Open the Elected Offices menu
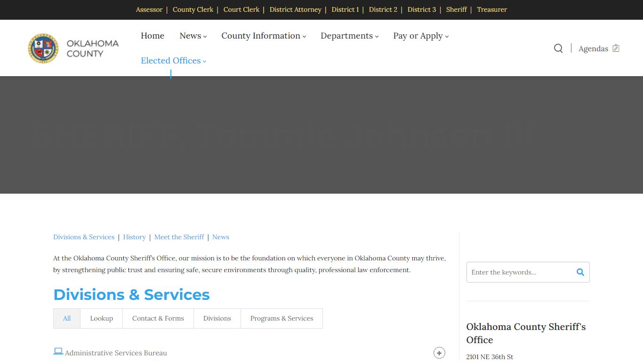 coord(173,61)
